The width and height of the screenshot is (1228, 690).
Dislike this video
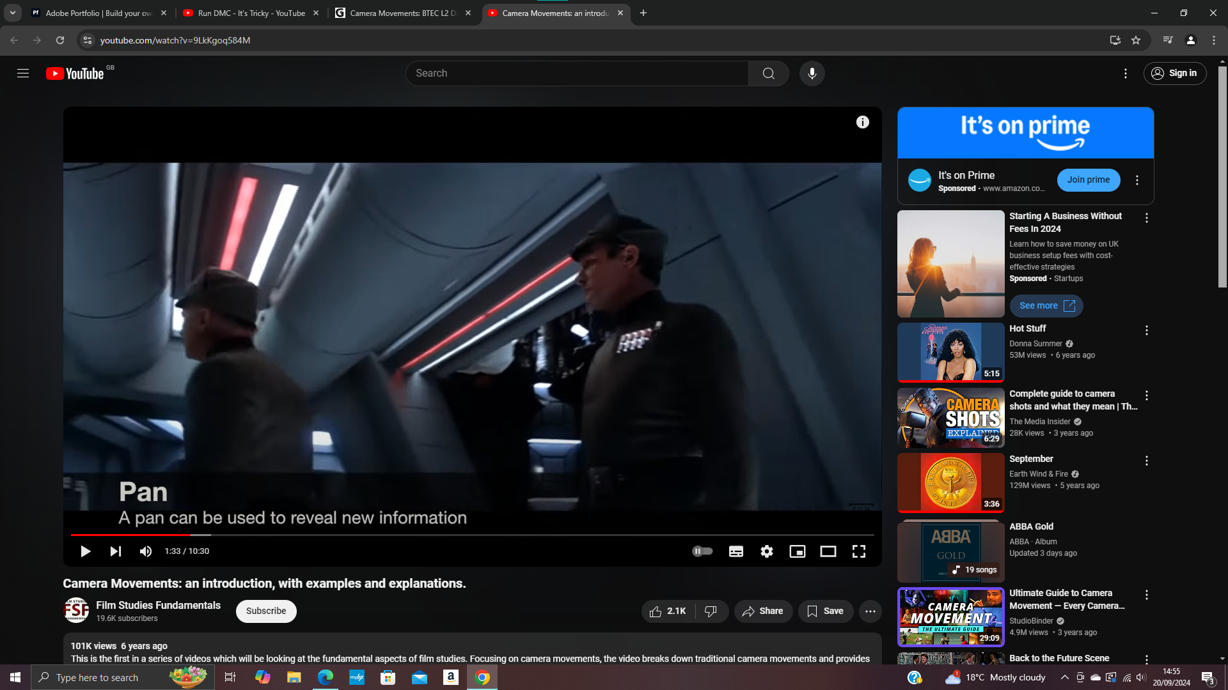click(711, 611)
